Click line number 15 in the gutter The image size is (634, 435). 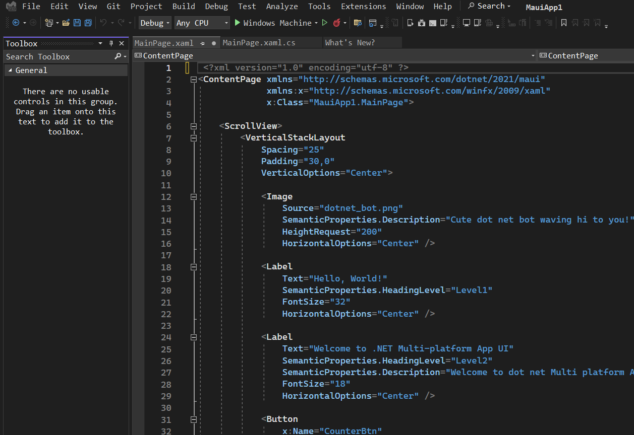tap(166, 232)
